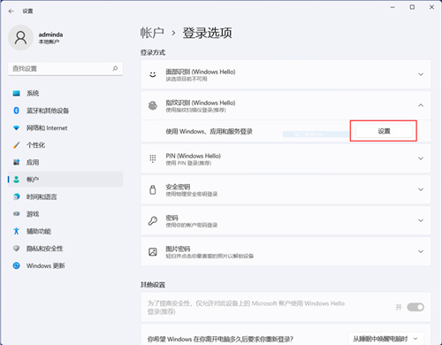Click the 隐私和安全性 shield icon

tap(17, 249)
